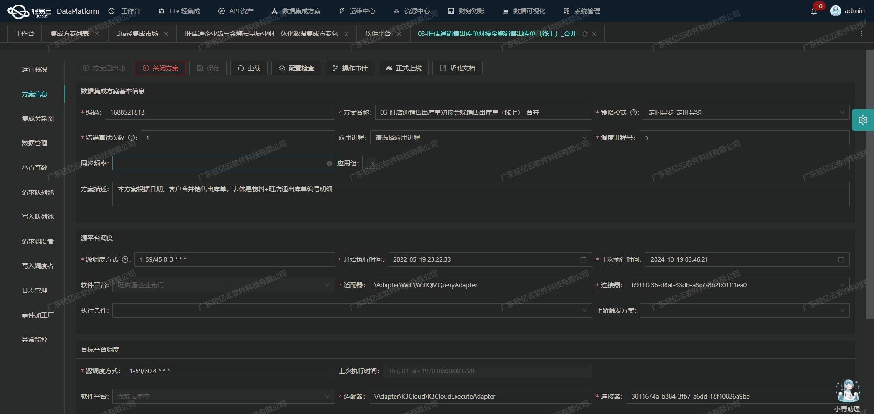874x414 pixels.
Task: Select 日志管理 in the sidebar
Action: [x=35, y=290]
